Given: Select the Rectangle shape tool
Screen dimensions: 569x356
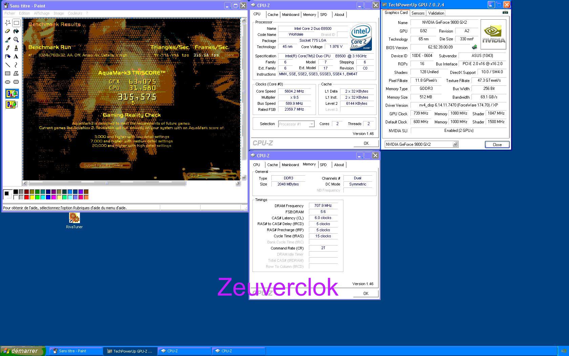Looking at the screenshot, I should click(x=8, y=73).
